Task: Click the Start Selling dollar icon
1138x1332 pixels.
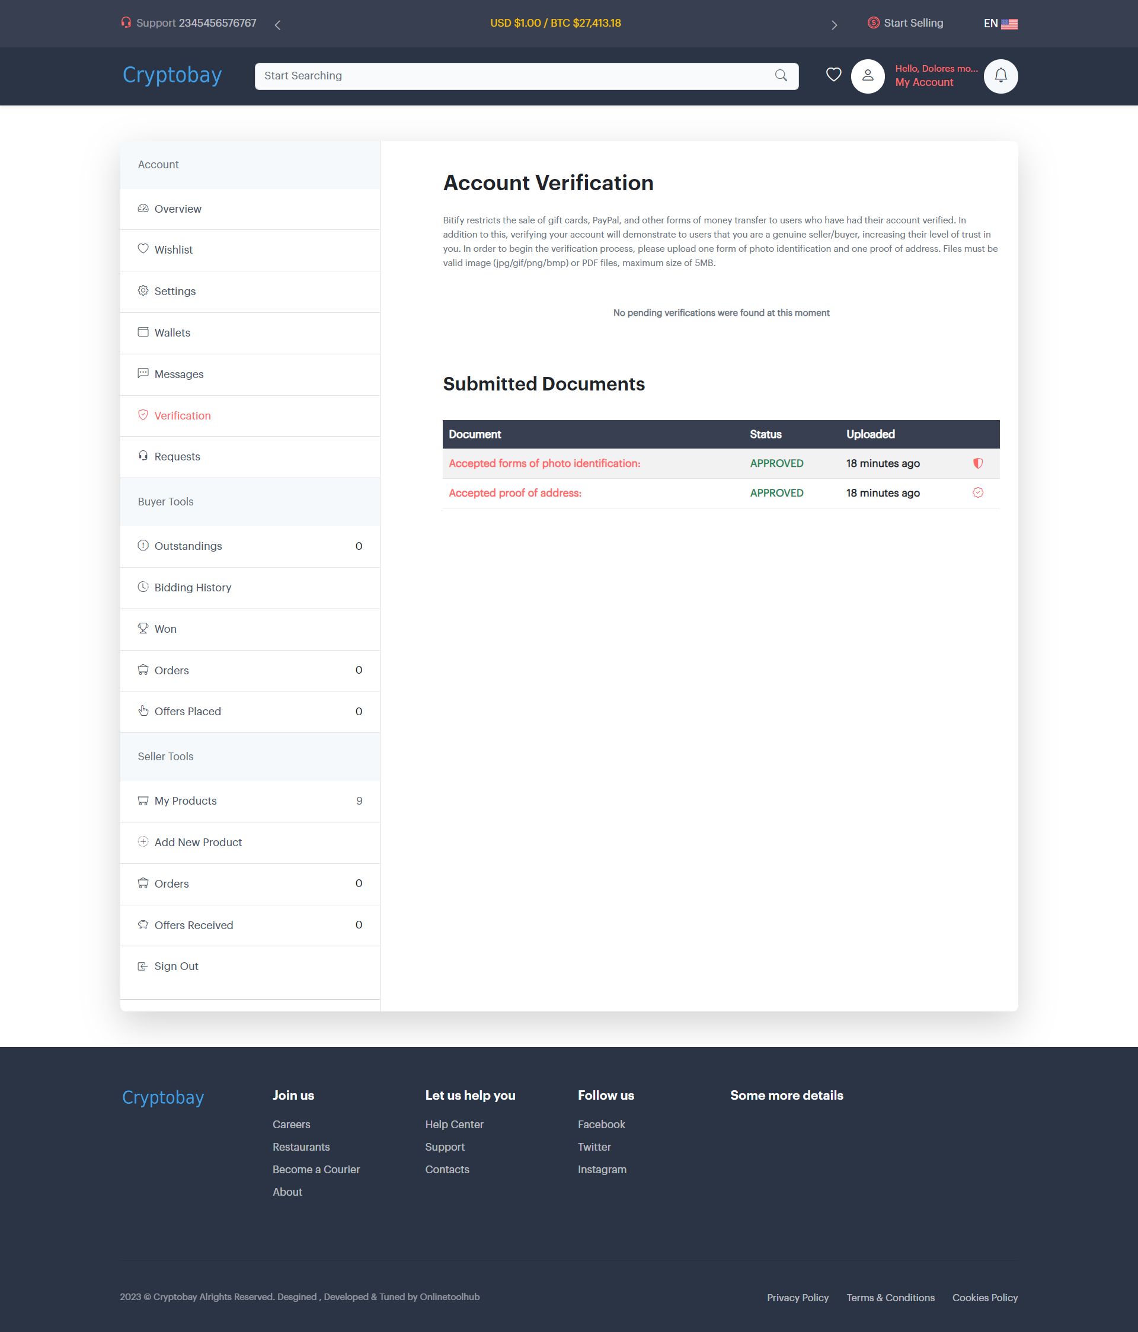Action: [873, 23]
